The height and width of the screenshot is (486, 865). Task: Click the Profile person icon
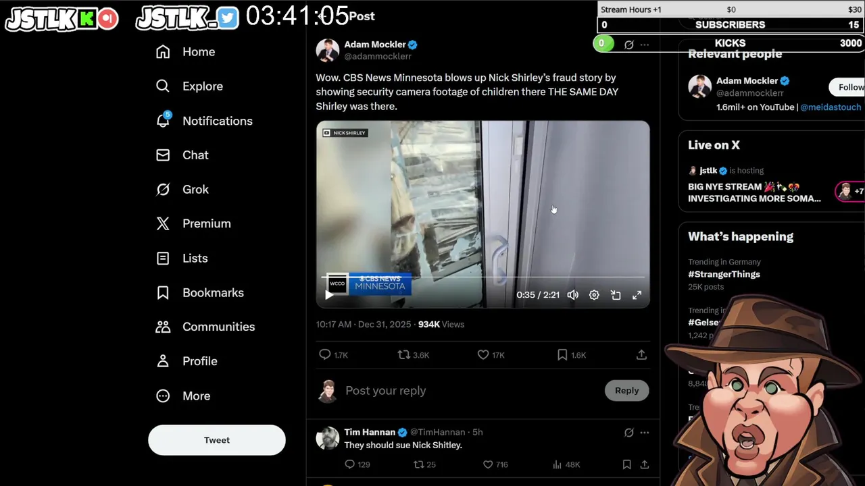coord(163,361)
